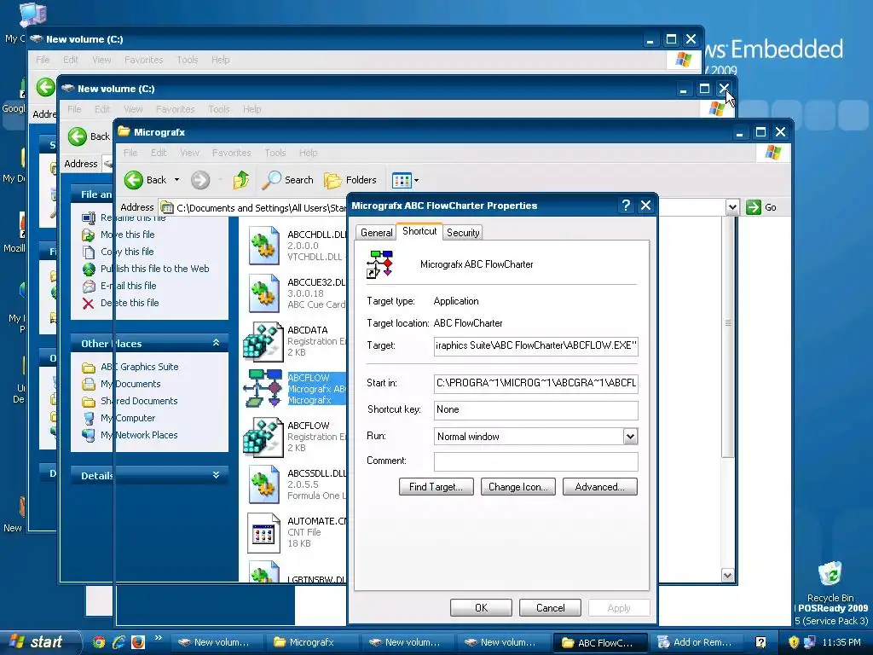873x655 pixels.
Task: Open Tools menu in Micrografx window
Action: pos(275,153)
